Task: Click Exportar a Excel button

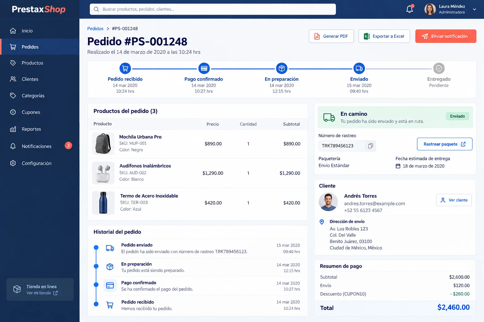Action: (x=384, y=36)
